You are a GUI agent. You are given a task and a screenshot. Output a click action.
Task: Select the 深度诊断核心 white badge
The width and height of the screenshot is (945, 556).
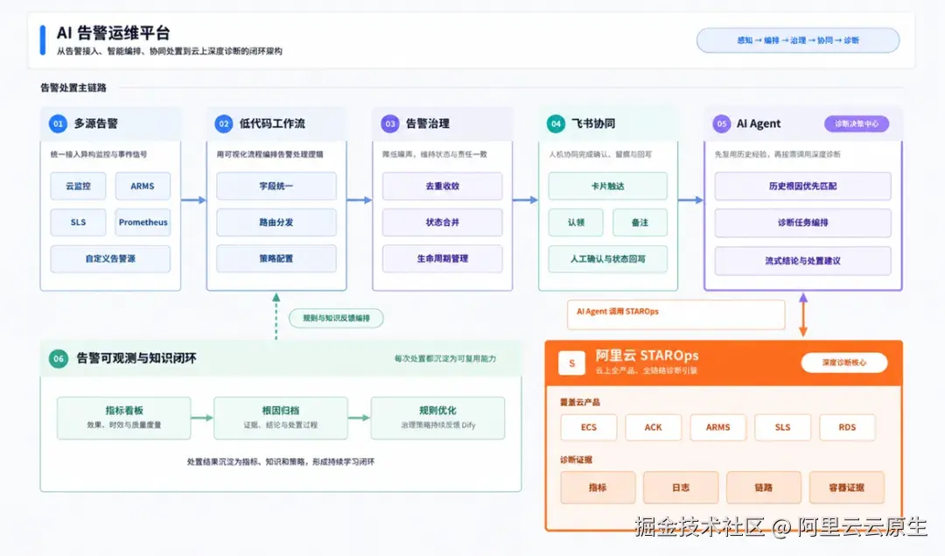[843, 362]
